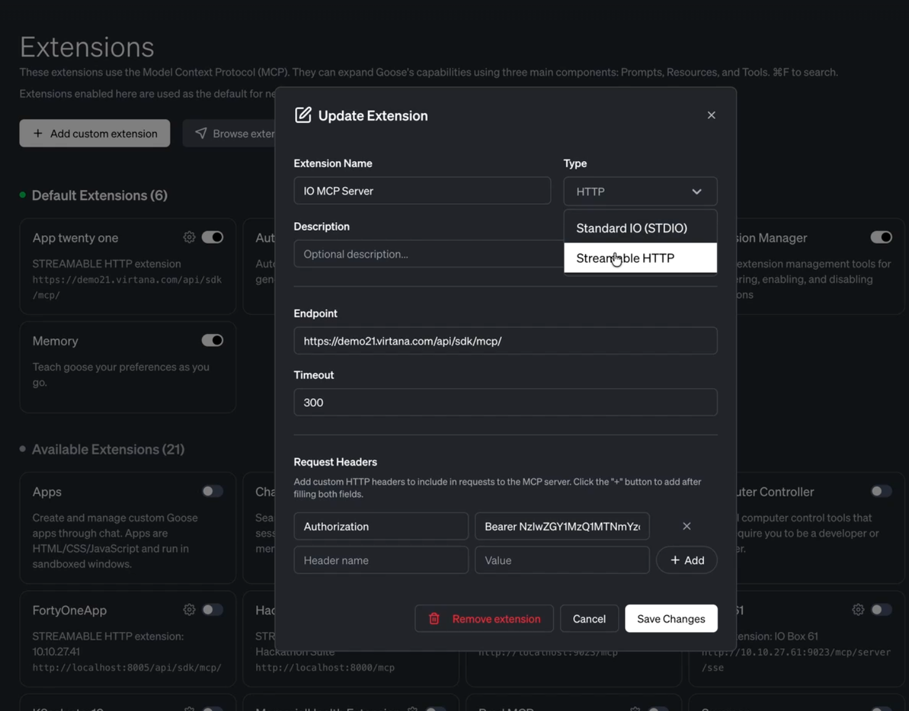Disable the App twenty one extension toggle
The image size is (909, 711).
tap(212, 238)
